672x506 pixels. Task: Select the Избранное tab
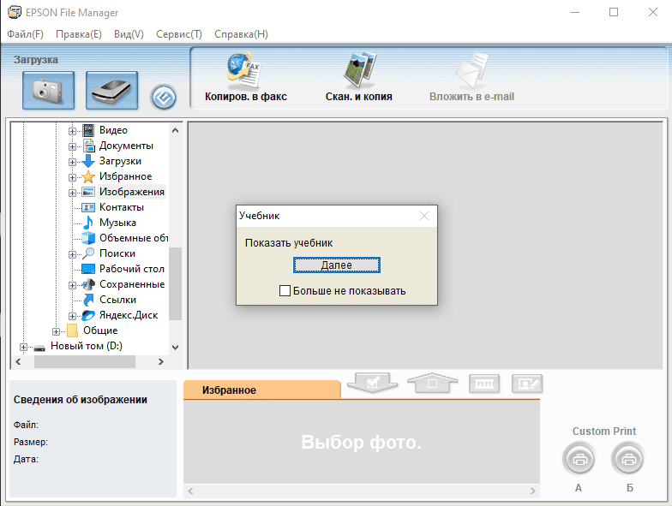tap(261, 390)
